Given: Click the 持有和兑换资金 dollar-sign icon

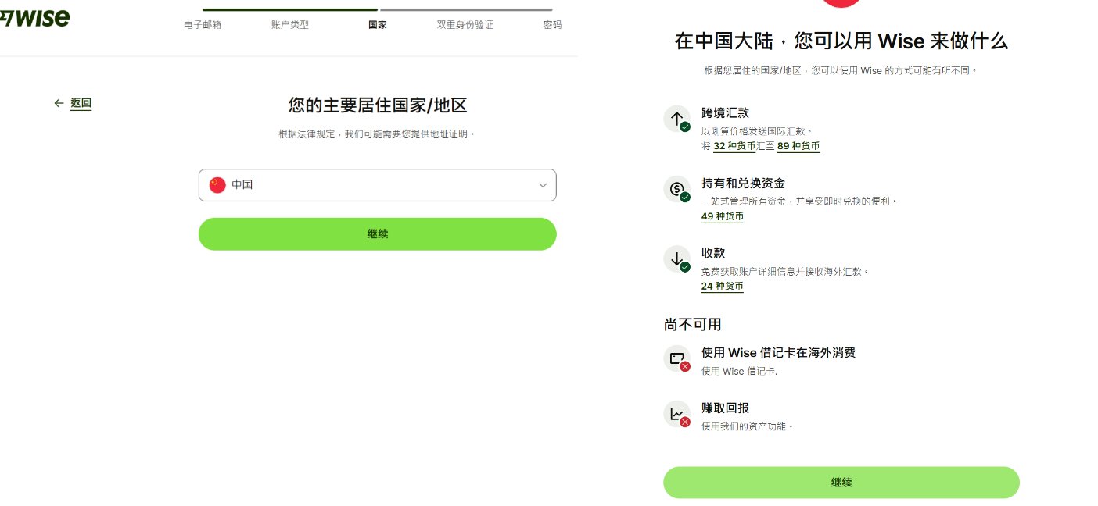Looking at the screenshot, I should (x=677, y=189).
